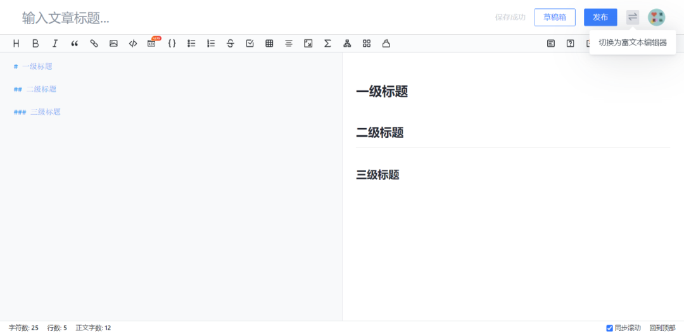Insert a heading with the H icon
This screenshot has width=684, height=334.
pyautogui.click(x=16, y=43)
